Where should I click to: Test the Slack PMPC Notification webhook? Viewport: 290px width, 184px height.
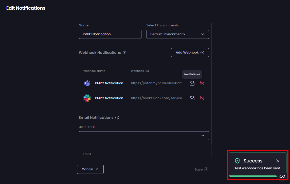coord(192,98)
